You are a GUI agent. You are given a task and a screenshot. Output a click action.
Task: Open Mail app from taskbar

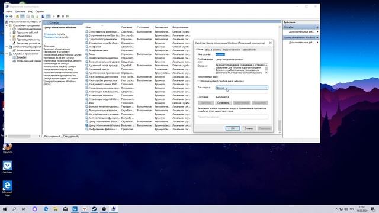[65, 209]
